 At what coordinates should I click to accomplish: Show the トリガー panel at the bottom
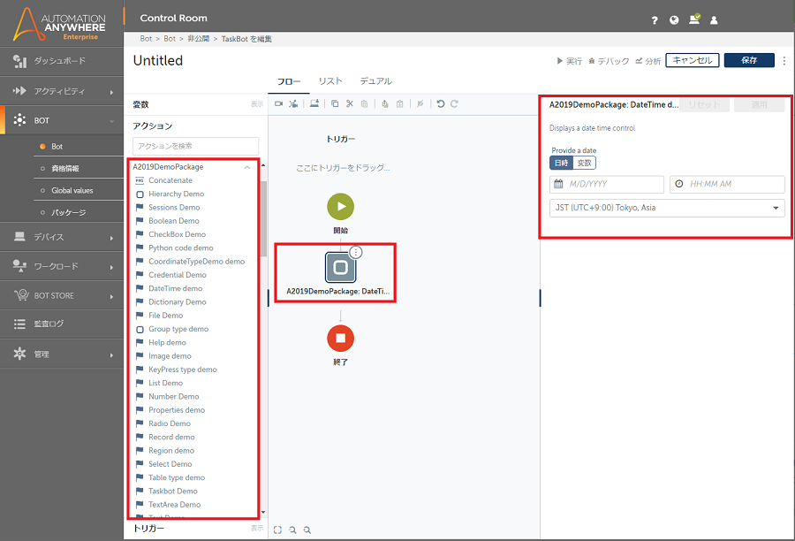coord(257,529)
